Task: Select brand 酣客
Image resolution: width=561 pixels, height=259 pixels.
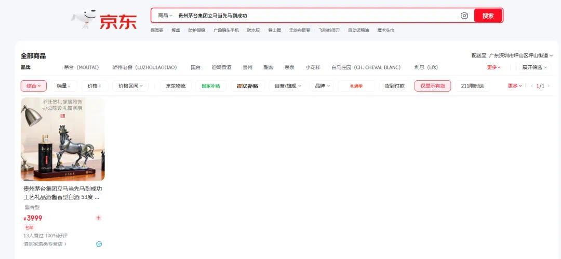Action: pyautogui.click(x=269, y=67)
